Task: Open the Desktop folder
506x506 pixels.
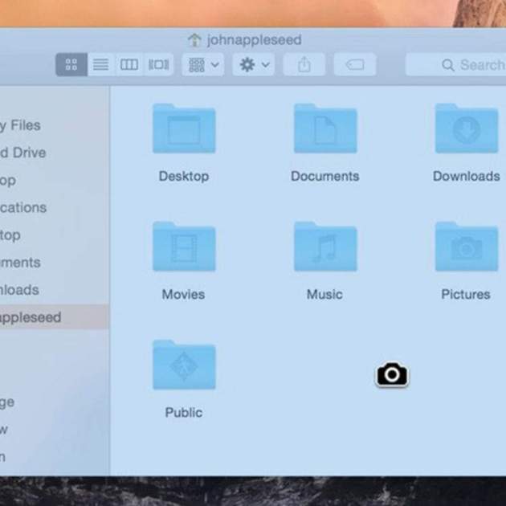Action: pos(184,129)
